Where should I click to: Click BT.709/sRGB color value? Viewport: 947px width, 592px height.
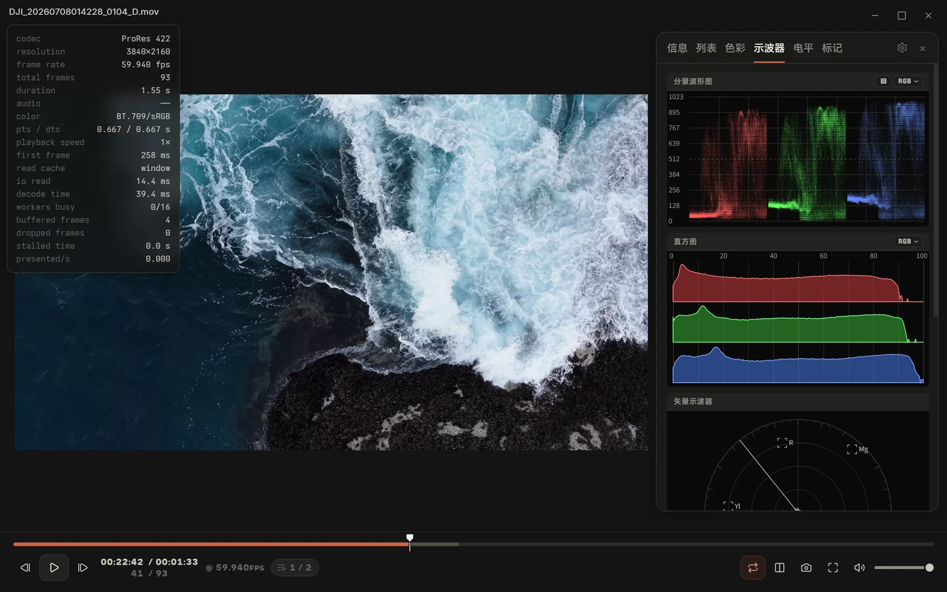tap(143, 117)
